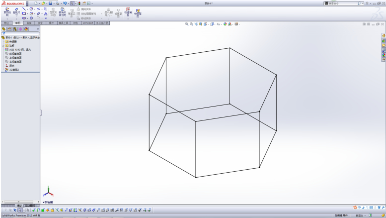Click the feature tree horizontal scrollbar
Screen dimensions: 386x218
tap(18, 202)
